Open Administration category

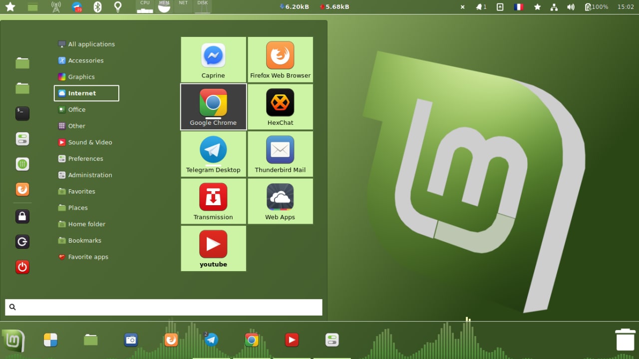coord(86,175)
